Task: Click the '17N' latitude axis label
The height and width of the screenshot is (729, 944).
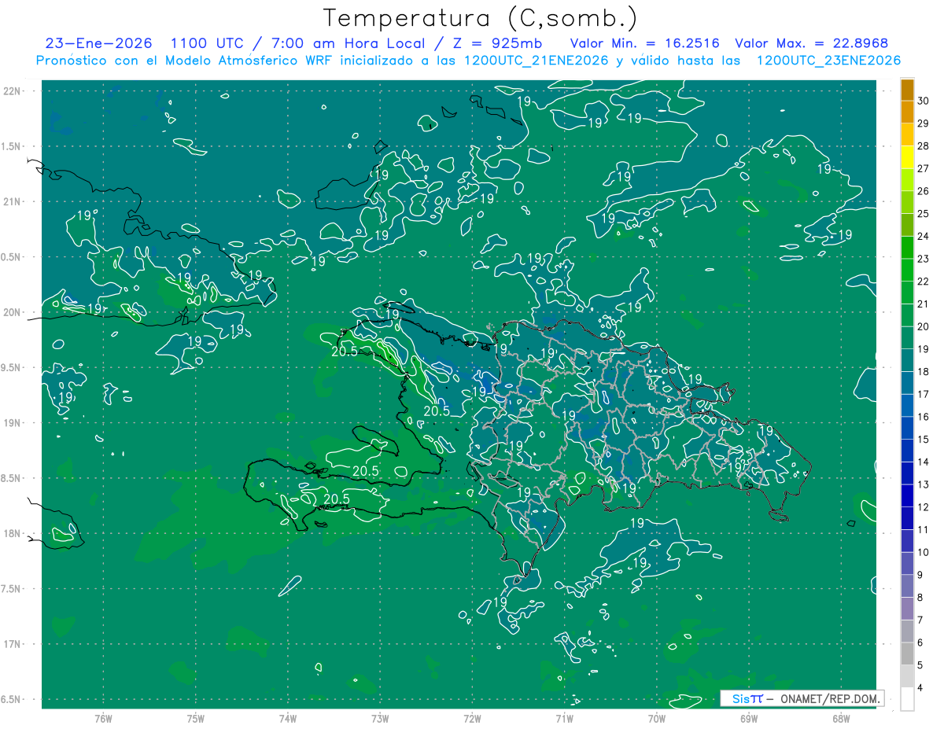Action: point(12,644)
